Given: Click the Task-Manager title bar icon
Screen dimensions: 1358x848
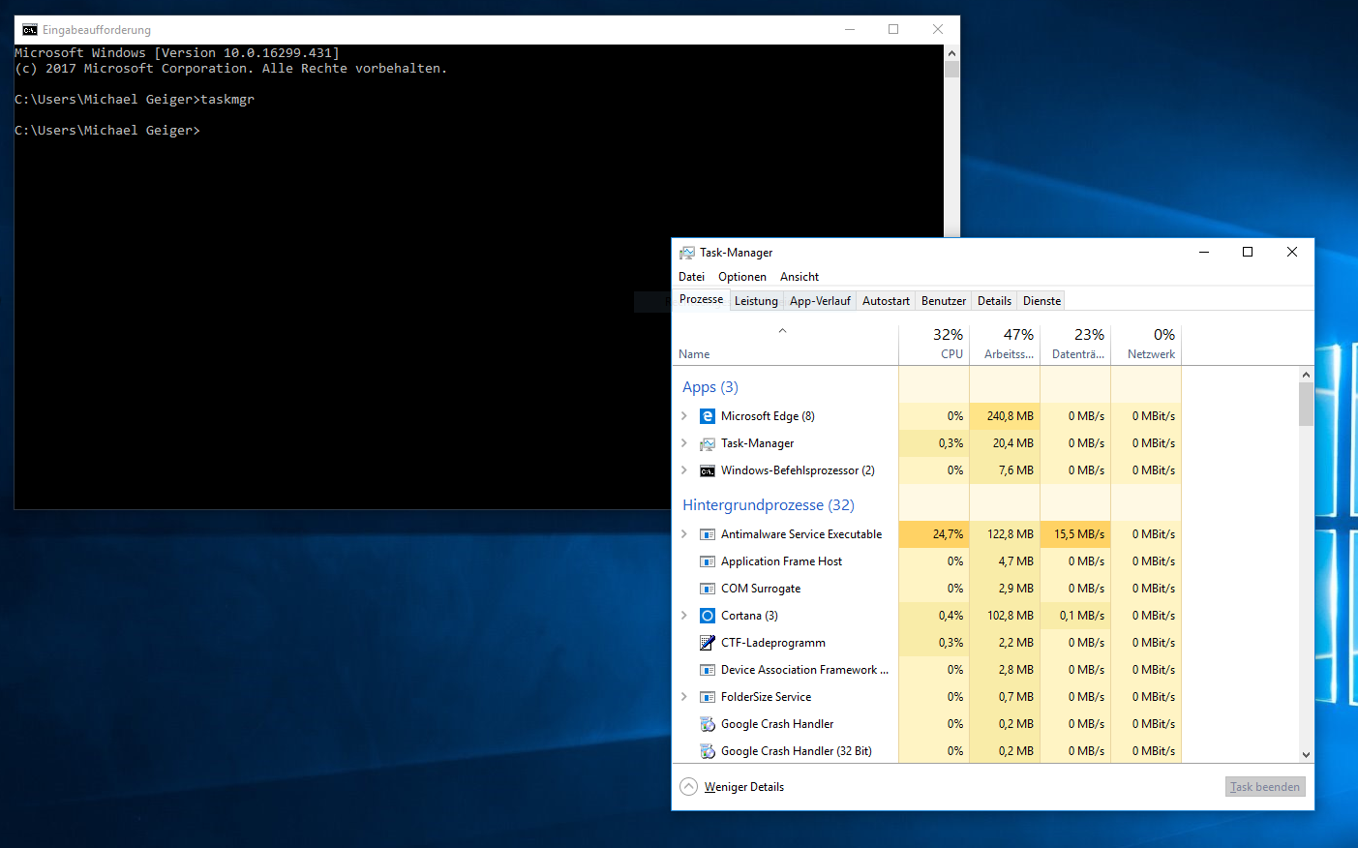Looking at the screenshot, I should click(687, 253).
